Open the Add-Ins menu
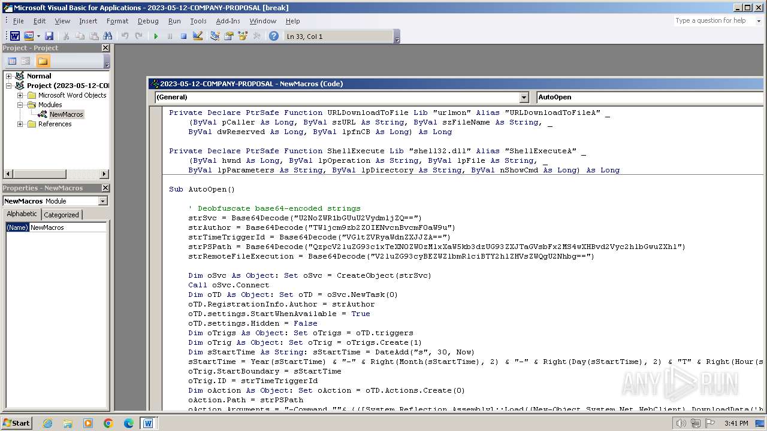Viewport: 767px width, 431px height. (x=228, y=21)
